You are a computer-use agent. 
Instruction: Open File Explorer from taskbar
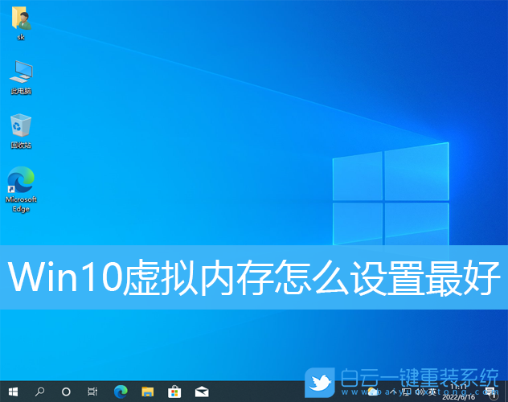147,392
